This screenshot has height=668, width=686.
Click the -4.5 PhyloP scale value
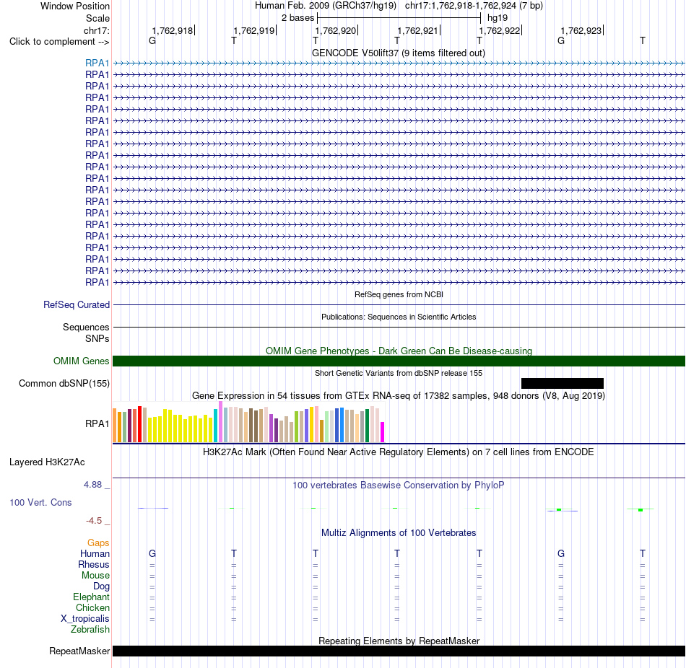94,520
